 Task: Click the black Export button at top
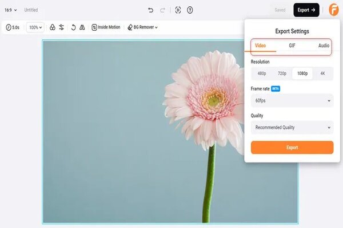306,10
